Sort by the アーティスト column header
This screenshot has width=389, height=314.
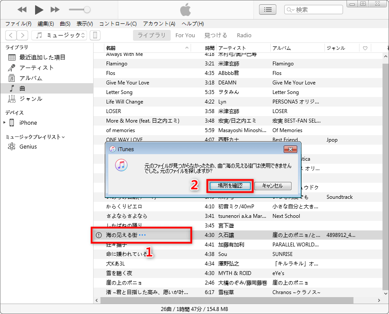243,48
